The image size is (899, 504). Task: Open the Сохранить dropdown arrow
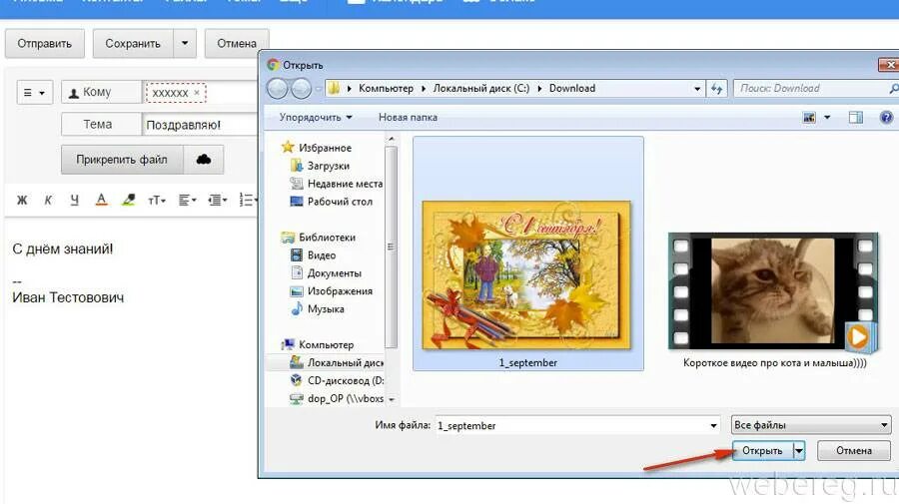click(x=185, y=44)
